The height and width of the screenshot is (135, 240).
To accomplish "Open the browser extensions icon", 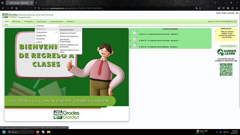I will 232,8.
